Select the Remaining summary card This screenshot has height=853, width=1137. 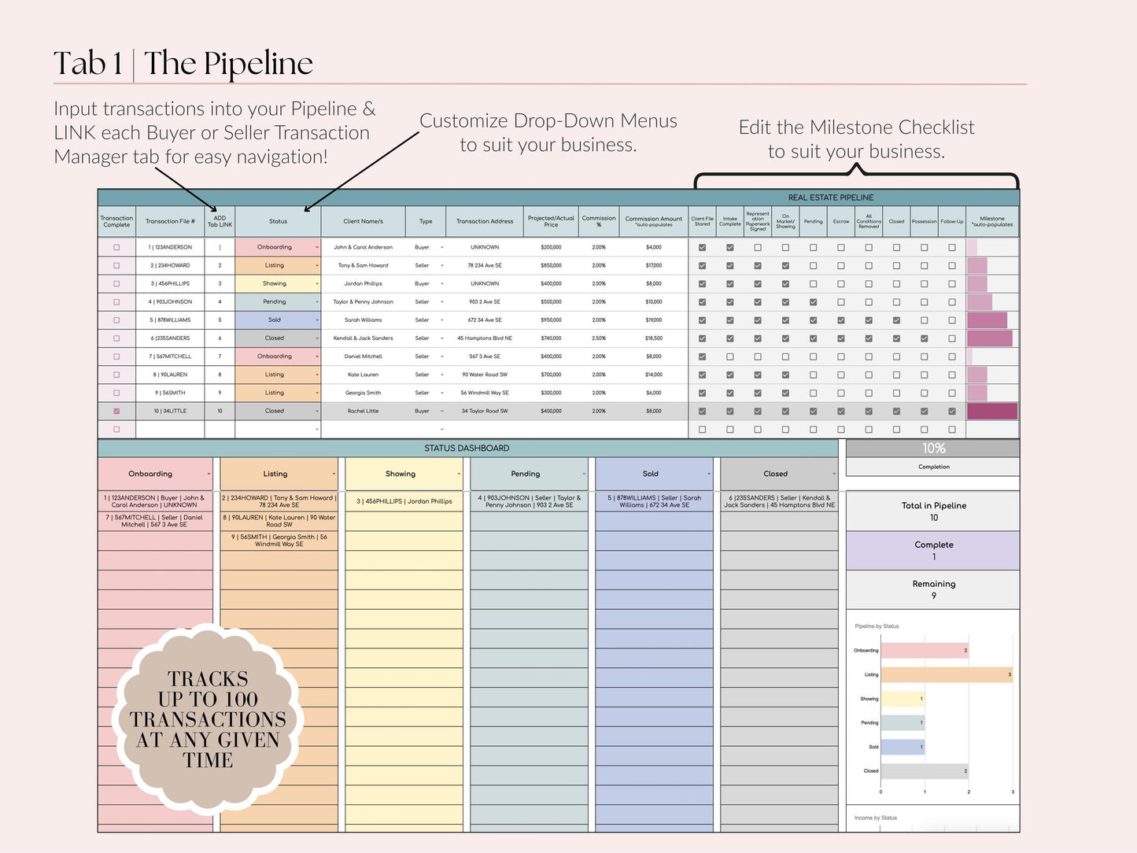pyautogui.click(x=933, y=589)
